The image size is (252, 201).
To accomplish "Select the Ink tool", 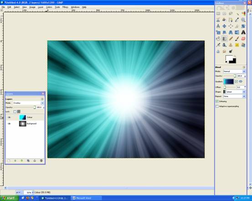I will click(x=224, y=45).
